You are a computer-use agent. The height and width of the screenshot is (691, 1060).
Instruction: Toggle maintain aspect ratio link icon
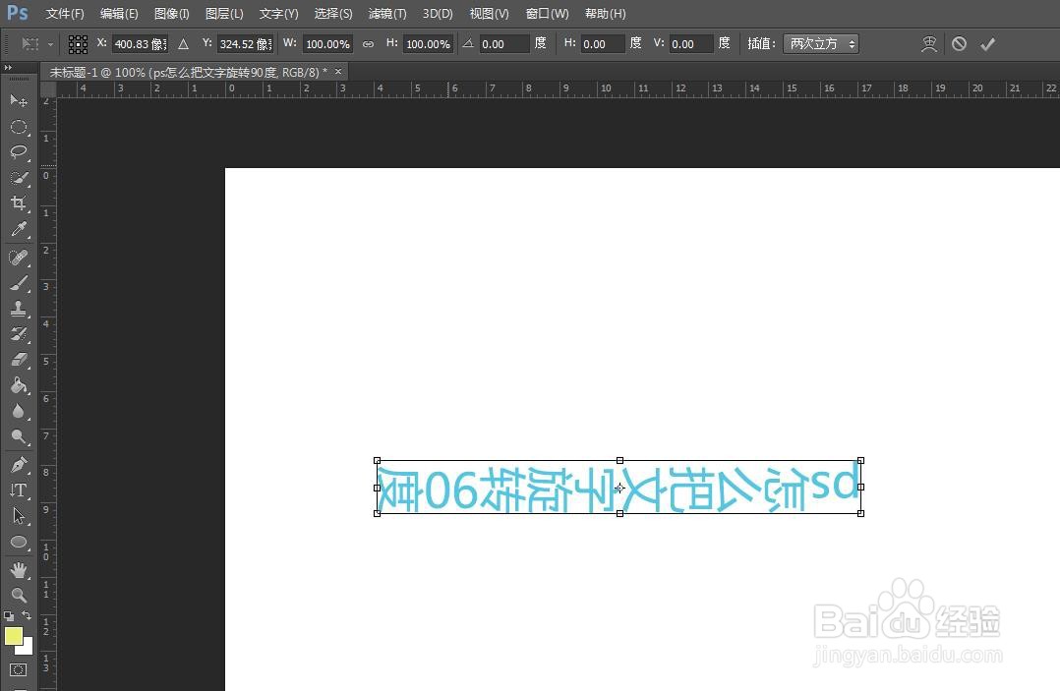[x=368, y=43]
